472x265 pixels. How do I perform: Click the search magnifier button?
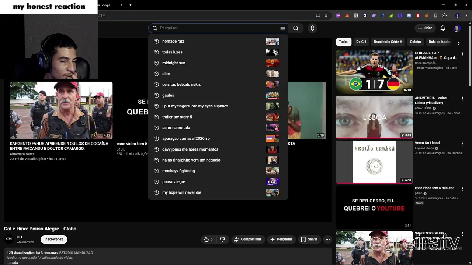(296, 28)
